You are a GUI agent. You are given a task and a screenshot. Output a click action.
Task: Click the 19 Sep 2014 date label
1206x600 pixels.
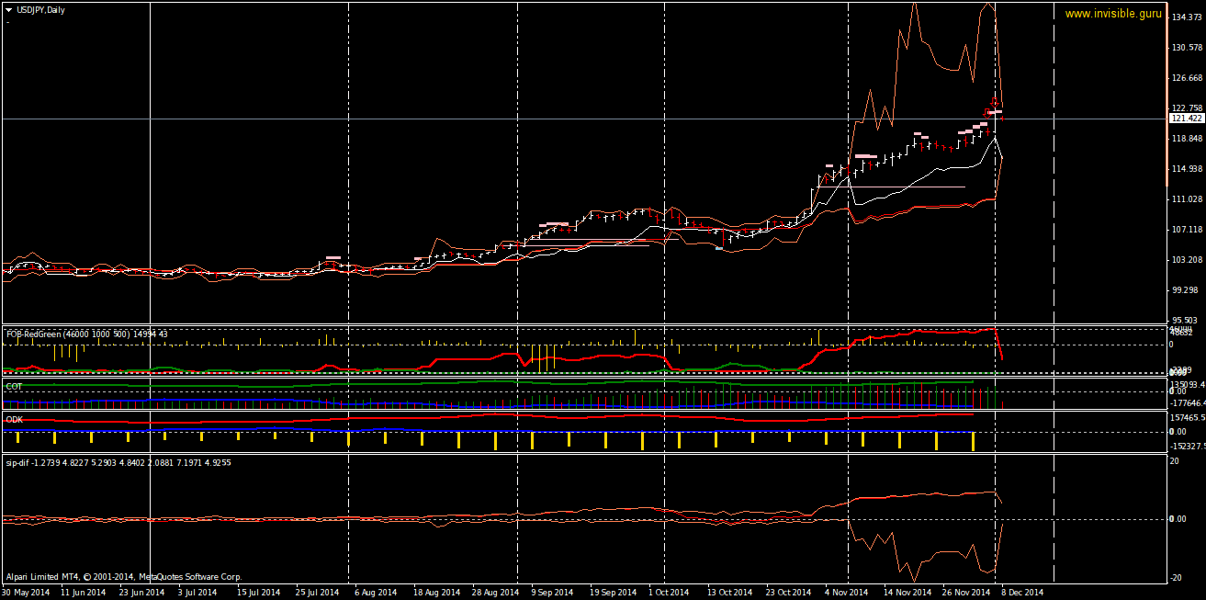point(613,593)
